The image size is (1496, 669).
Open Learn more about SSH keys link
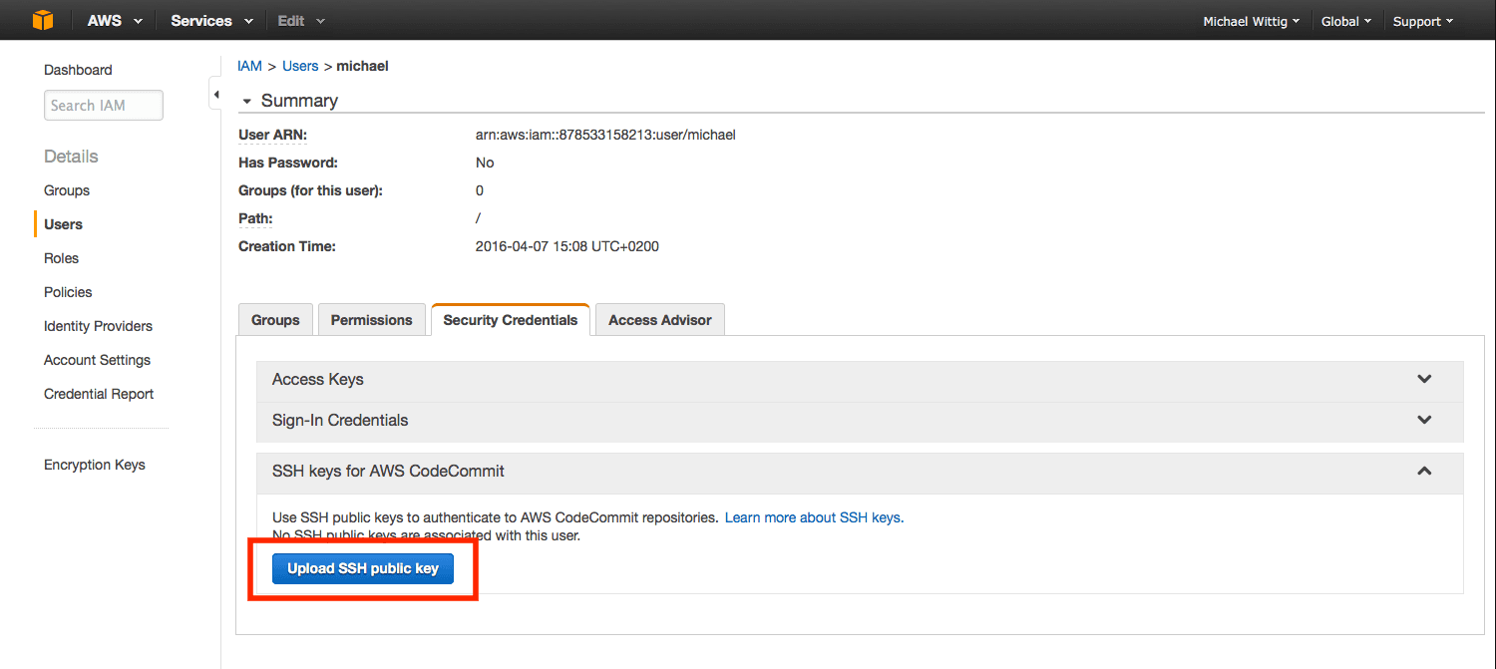tap(814, 517)
